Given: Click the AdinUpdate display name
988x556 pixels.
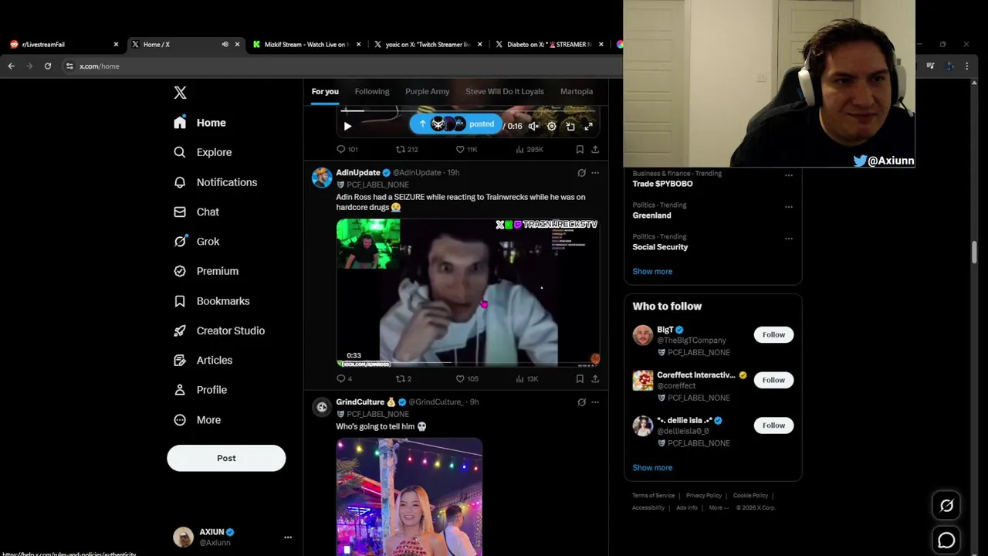Looking at the screenshot, I should (358, 173).
